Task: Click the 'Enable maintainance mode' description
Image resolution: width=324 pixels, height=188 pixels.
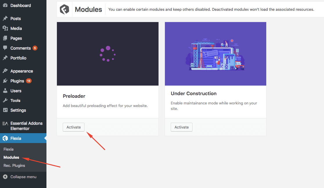Action: click(x=214, y=106)
